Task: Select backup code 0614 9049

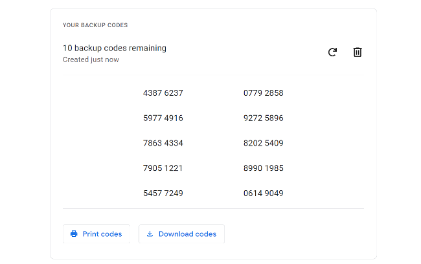Action: pos(264,193)
